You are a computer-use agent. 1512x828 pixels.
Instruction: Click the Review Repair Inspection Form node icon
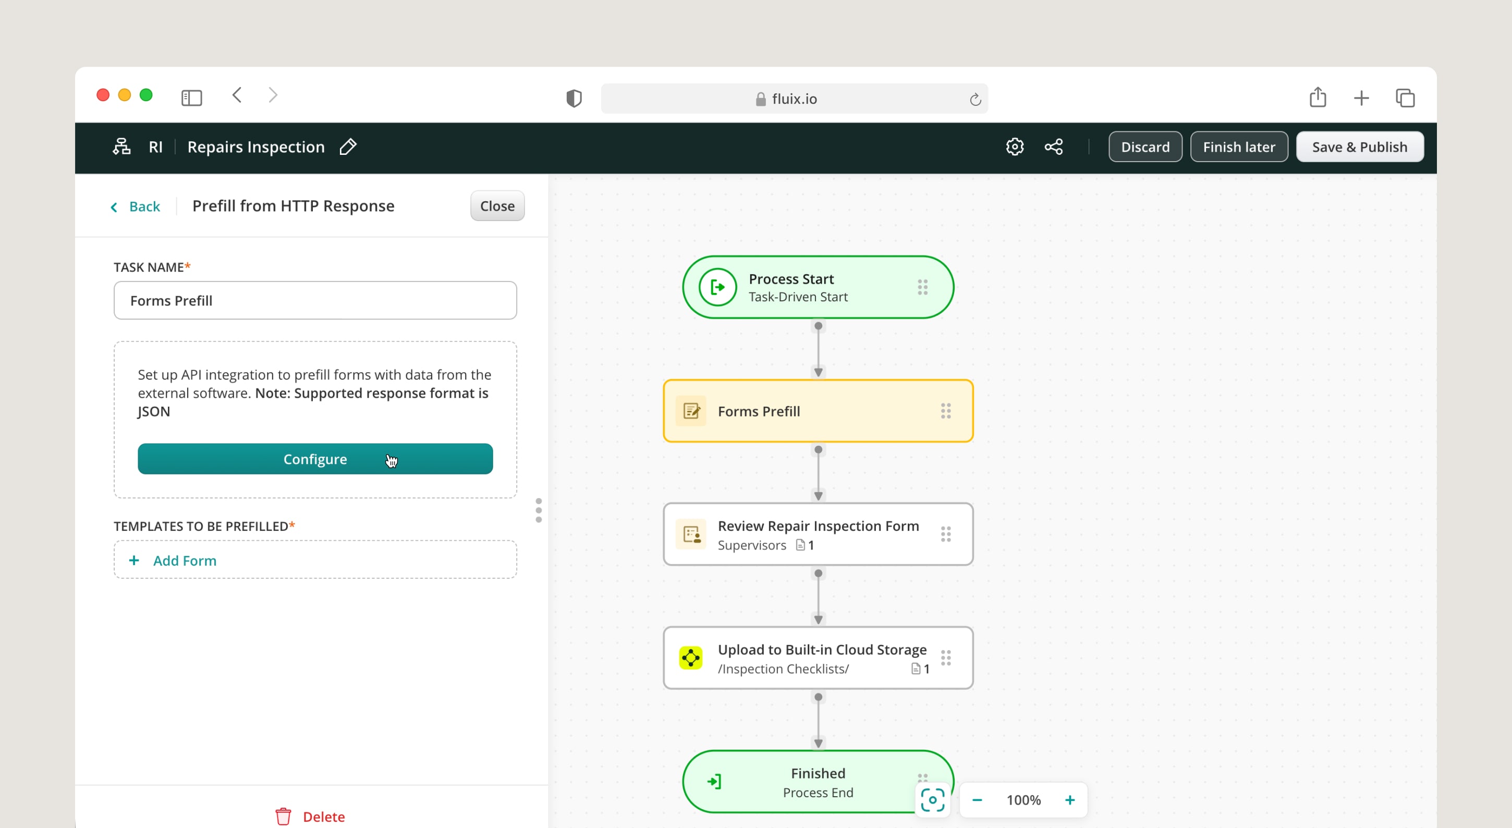tap(691, 534)
